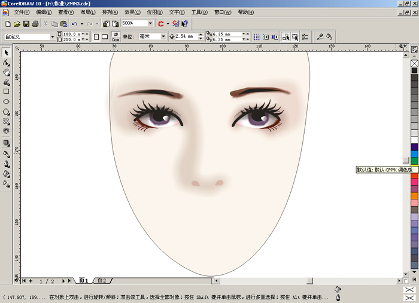This screenshot has width=419, height=303.
Task: Open the 文件(F) menu
Action: click(x=22, y=13)
